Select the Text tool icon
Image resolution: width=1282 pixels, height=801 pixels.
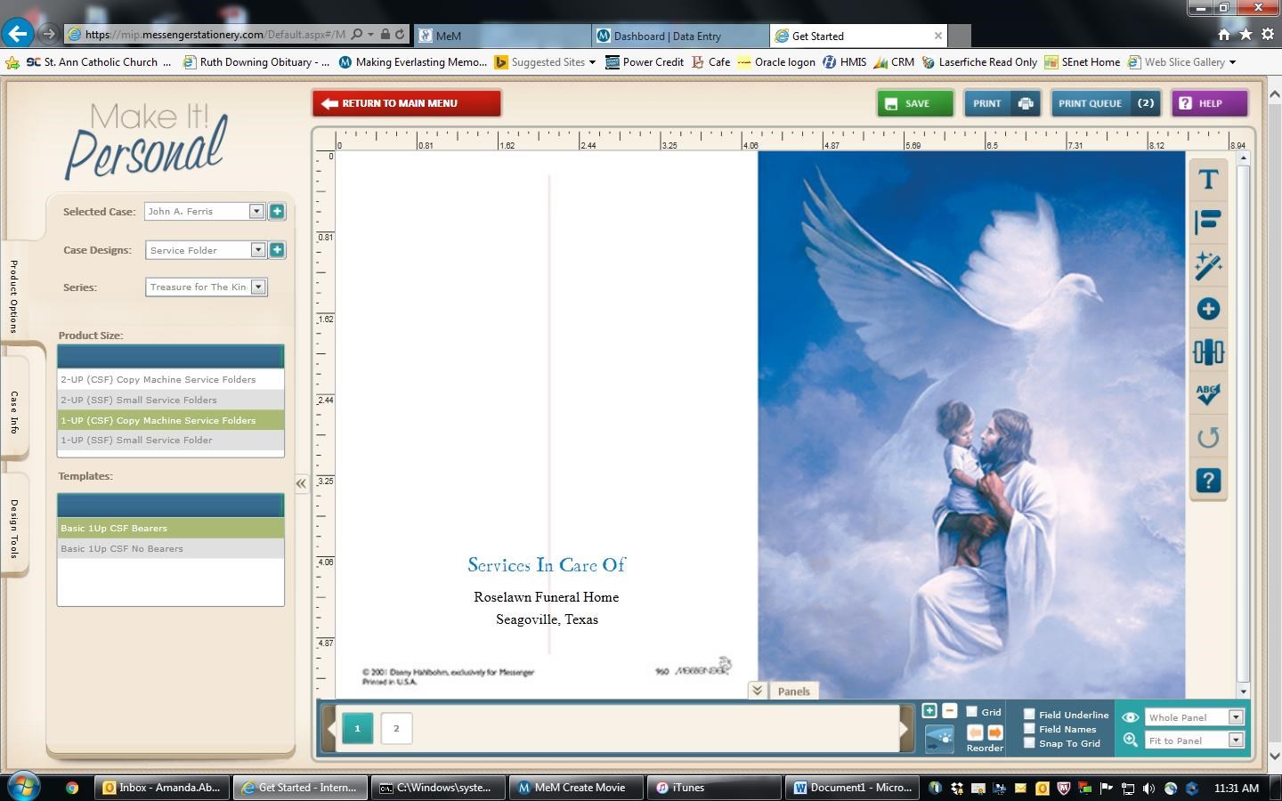(1208, 180)
